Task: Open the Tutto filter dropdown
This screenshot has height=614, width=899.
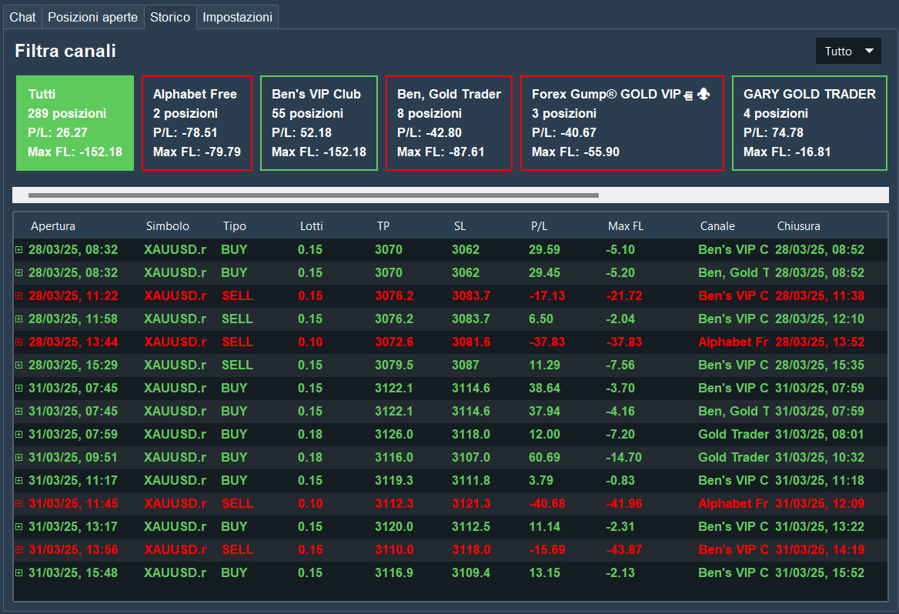Action: pyautogui.click(x=848, y=52)
